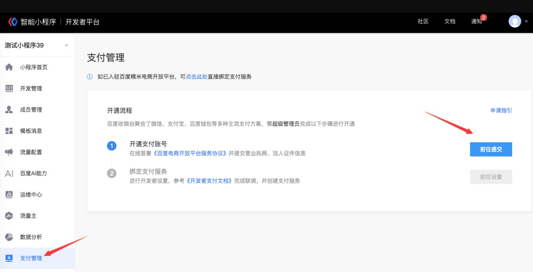Viewport: 533px width, 272px height.
Task: Click the 点击此处 link to bind payment
Action: coord(196,77)
